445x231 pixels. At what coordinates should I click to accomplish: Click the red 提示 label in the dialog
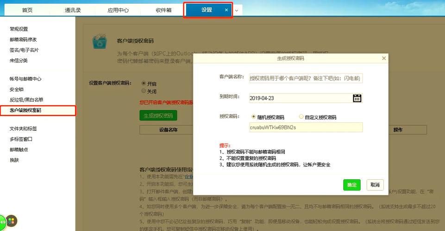tap(225, 145)
